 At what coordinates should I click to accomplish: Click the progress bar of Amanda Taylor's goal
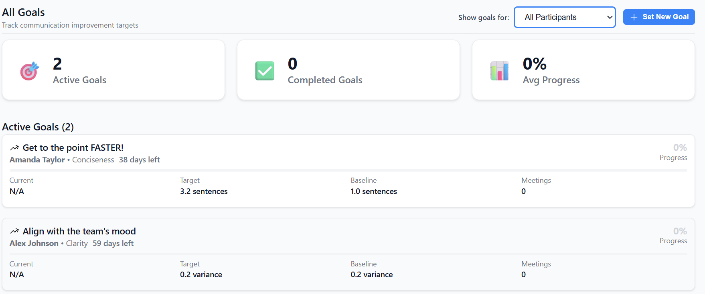[348, 170]
